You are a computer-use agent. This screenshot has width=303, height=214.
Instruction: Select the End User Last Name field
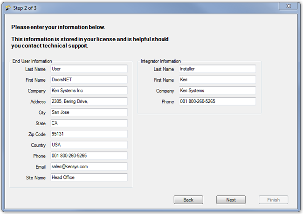click(89, 69)
